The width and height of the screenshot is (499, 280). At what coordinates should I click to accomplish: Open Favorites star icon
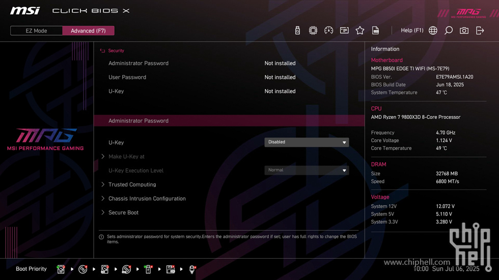pyautogui.click(x=359, y=30)
